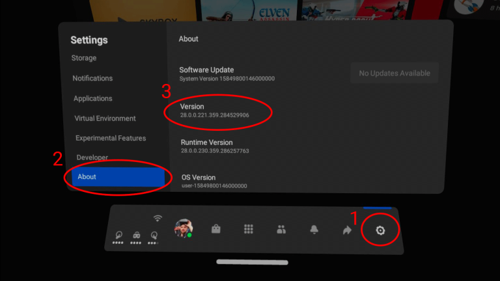Check the right controller battery icon
The height and width of the screenshot is (281, 500).
(154, 236)
